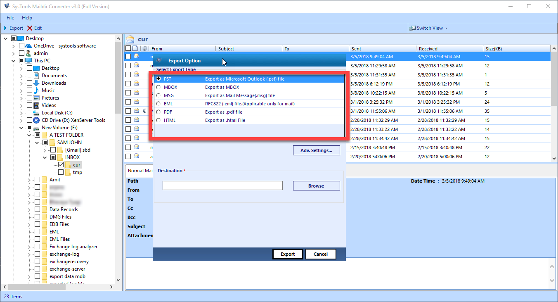Collapse the Desktop root tree node
This screenshot has height=302, width=558.
coord(6,38)
